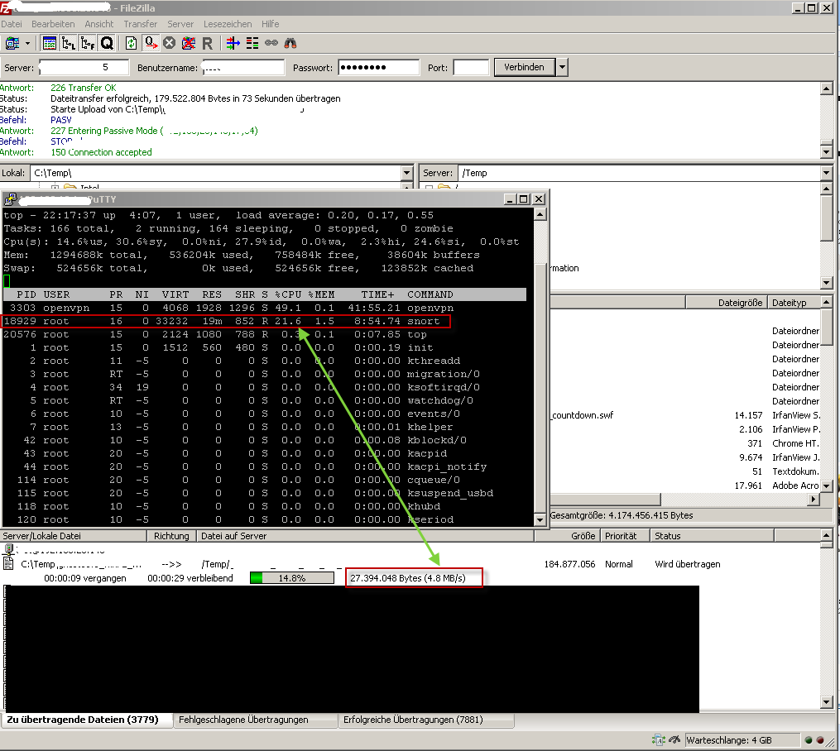Refresh the file and folder lists
Viewport: 840px width, 751px height.
pos(131,43)
